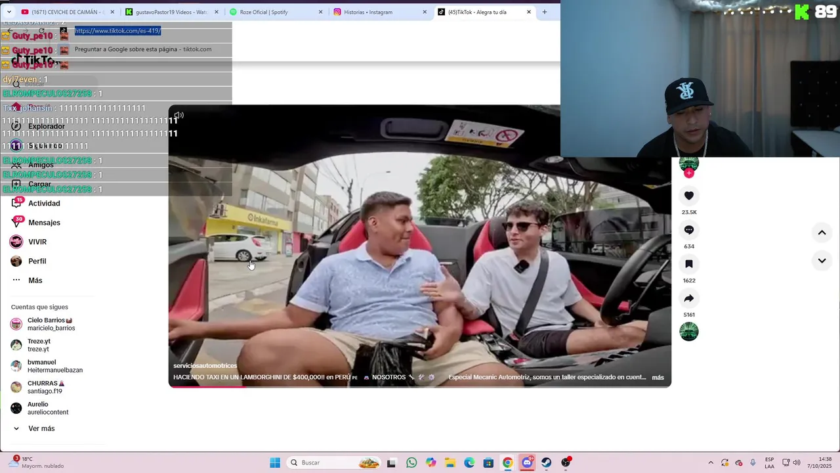840x473 pixels.
Task: Open File Explorer from the taskbar
Action: pos(450,462)
